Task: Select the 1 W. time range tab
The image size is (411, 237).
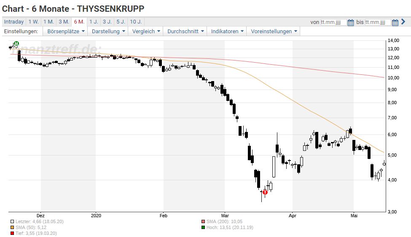Action: 34,22
